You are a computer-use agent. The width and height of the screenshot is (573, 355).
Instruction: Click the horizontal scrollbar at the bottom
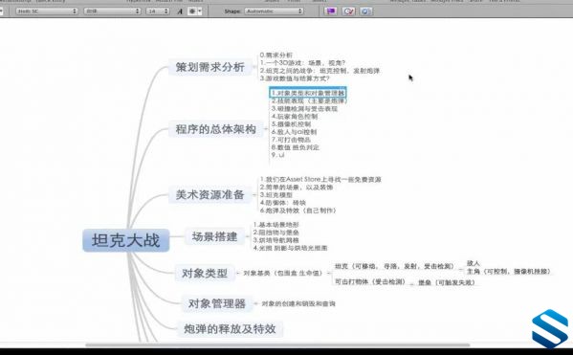click(277, 344)
